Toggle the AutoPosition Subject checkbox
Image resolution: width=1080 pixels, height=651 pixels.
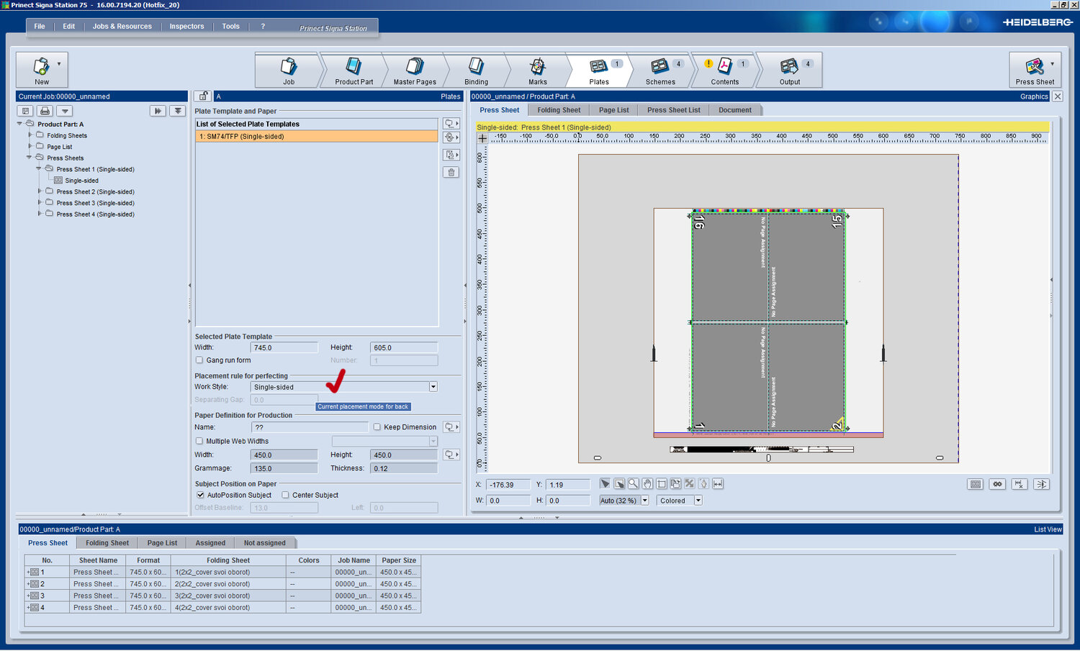(x=201, y=495)
